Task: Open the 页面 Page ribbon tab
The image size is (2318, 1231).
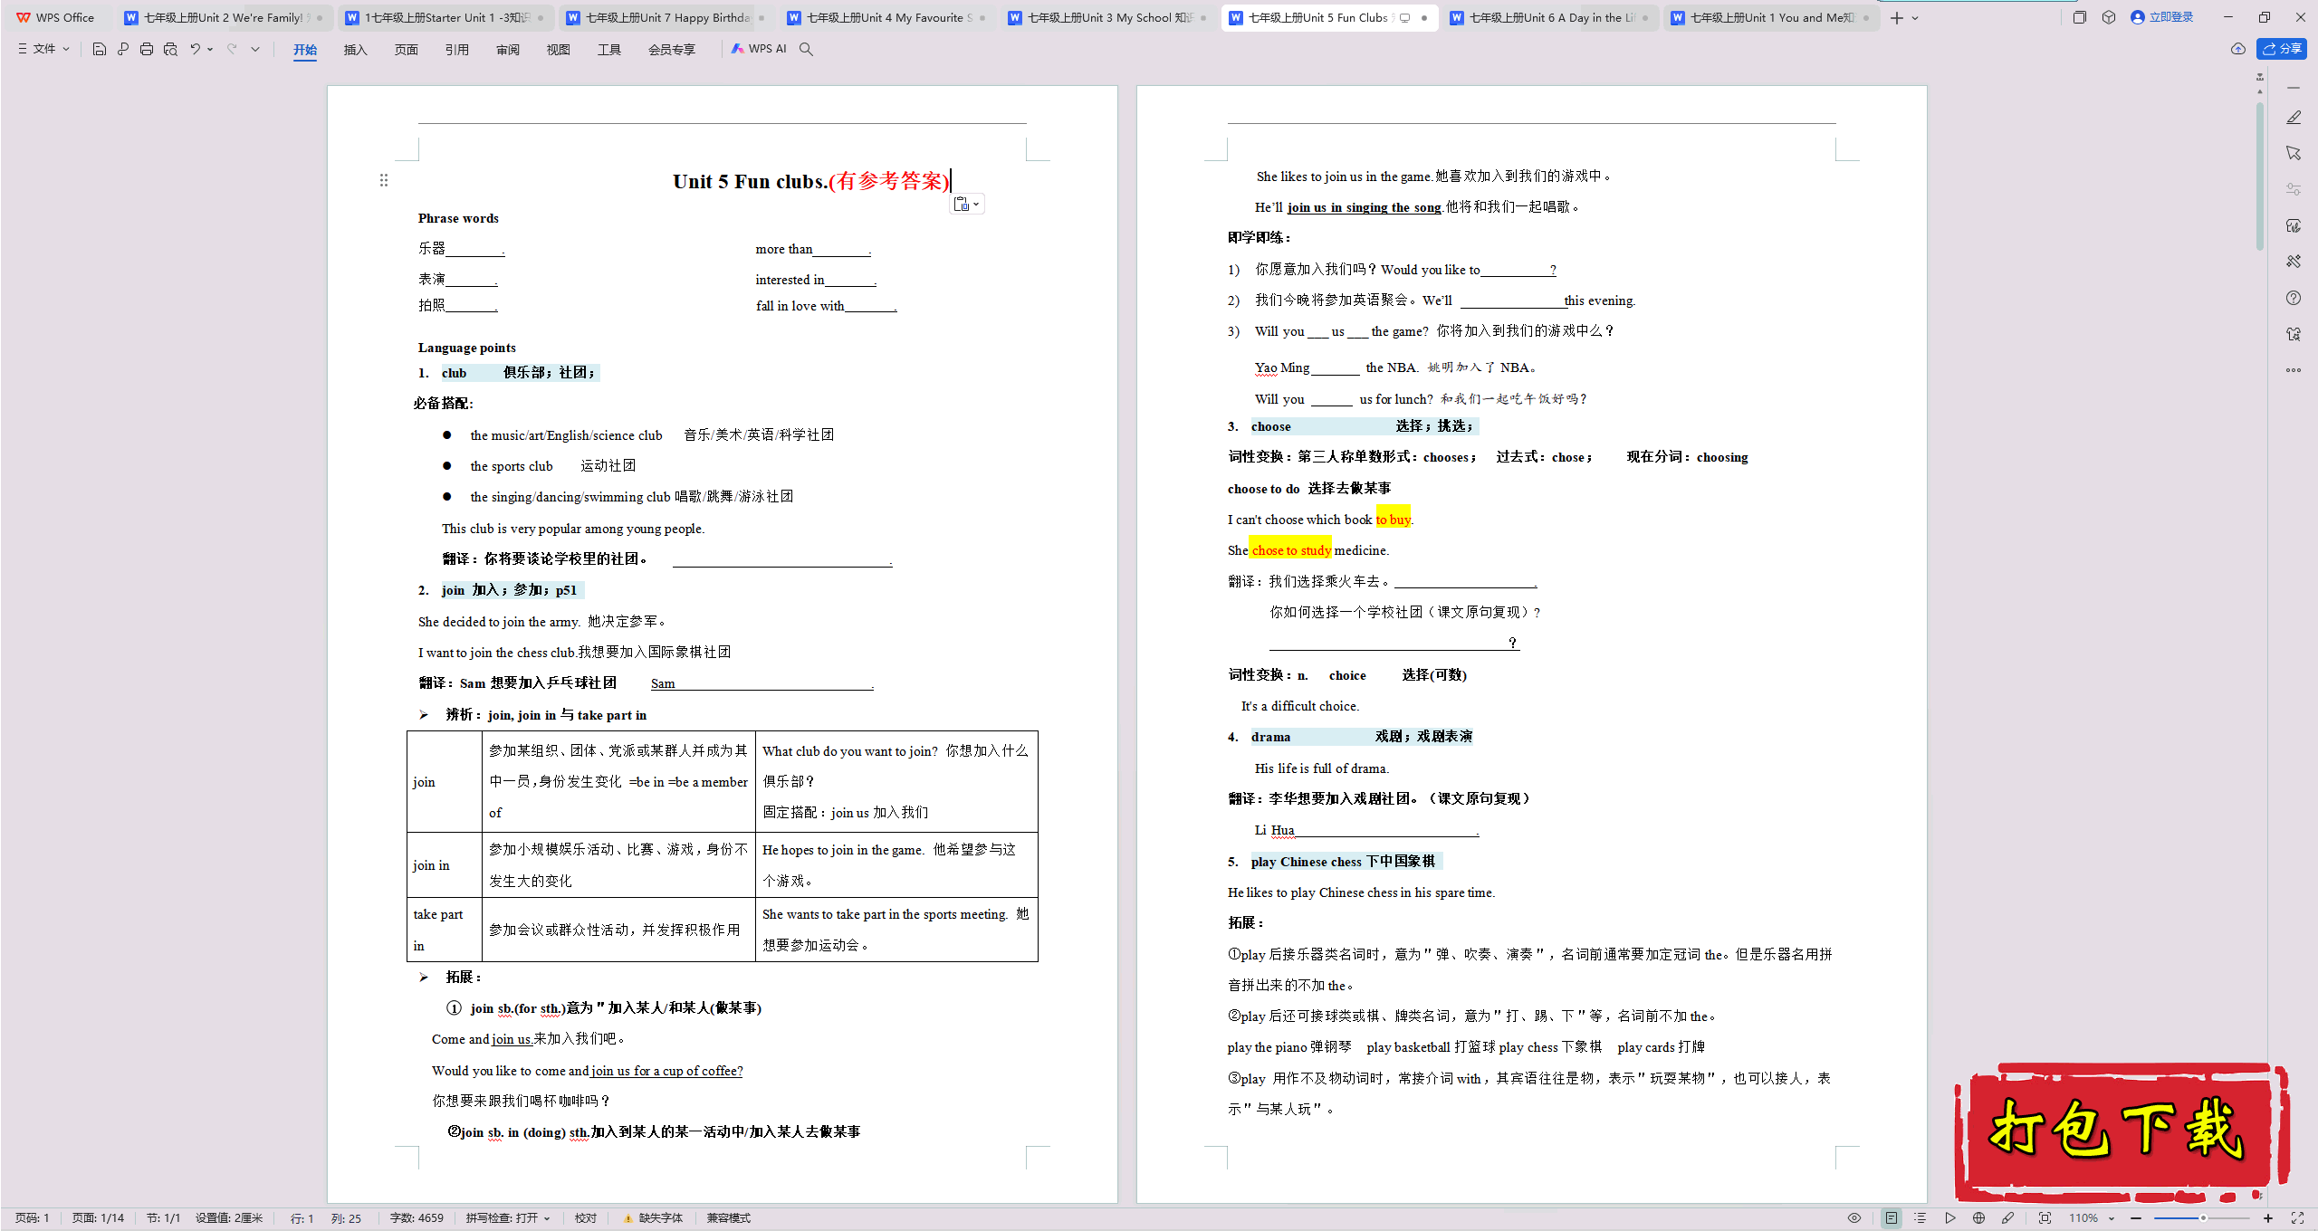Action: tap(407, 50)
